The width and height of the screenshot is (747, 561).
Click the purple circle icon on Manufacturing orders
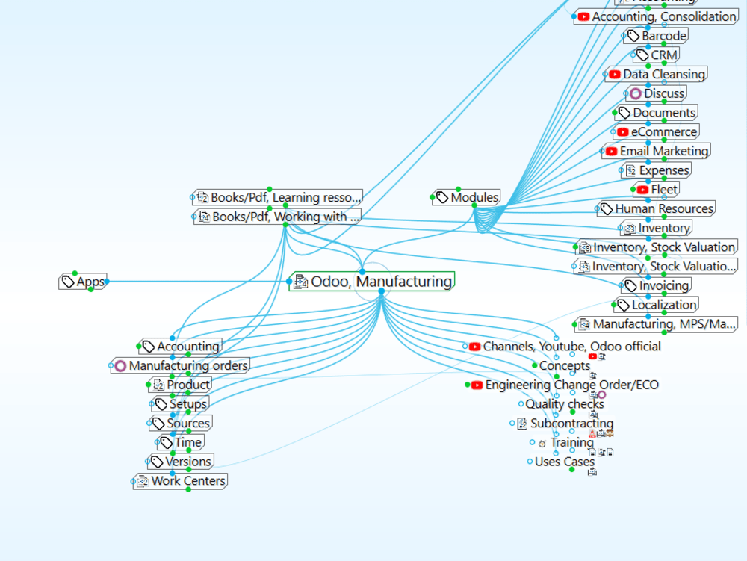click(120, 366)
